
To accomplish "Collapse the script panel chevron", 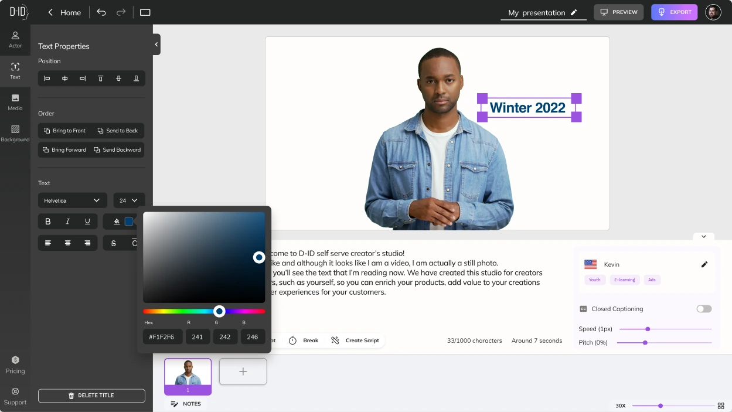I will point(703,237).
